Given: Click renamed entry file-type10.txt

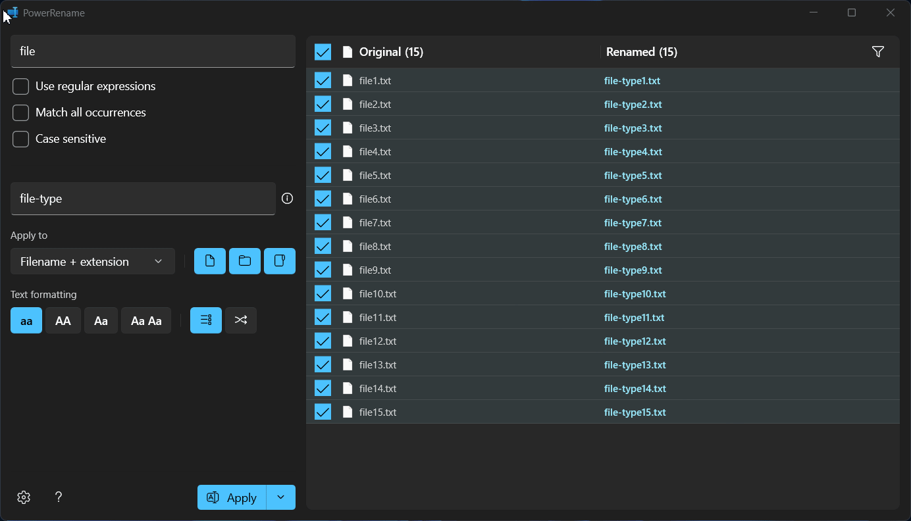Looking at the screenshot, I should coord(635,293).
